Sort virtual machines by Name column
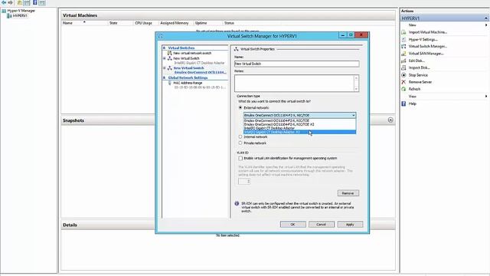The height and width of the screenshot is (276, 490). tap(67, 23)
